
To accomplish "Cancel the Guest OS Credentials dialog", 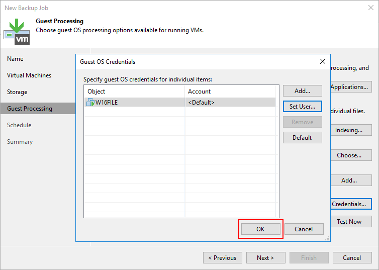I will click(304, 229).
